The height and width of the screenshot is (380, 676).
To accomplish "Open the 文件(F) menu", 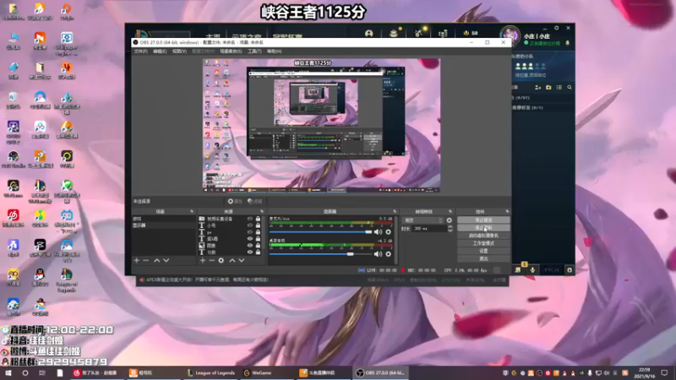I will coord(140,52).
